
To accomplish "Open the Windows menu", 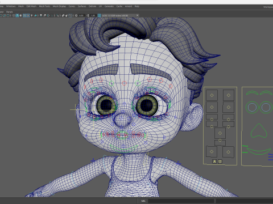I will coord(11,6).
